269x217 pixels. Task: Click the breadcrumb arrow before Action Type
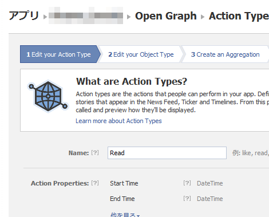click(x=203, y=17)
